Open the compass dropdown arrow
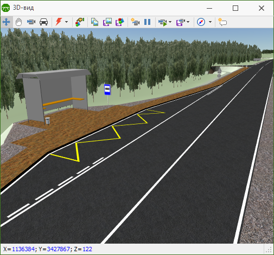This screenshot has height=255, width=274. click(x=210, y=22)
